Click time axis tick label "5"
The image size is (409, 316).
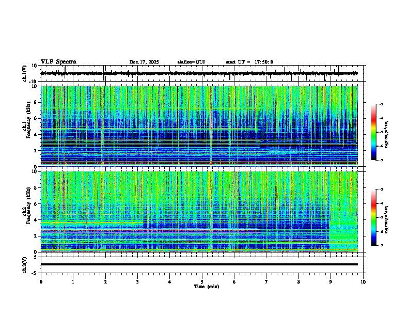(x=202, y=282)
